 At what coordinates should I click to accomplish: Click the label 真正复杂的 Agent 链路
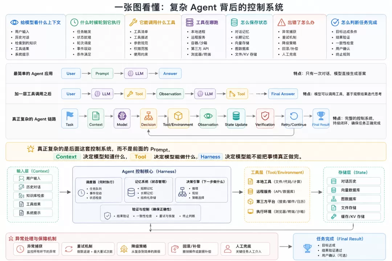click(34, 119)
